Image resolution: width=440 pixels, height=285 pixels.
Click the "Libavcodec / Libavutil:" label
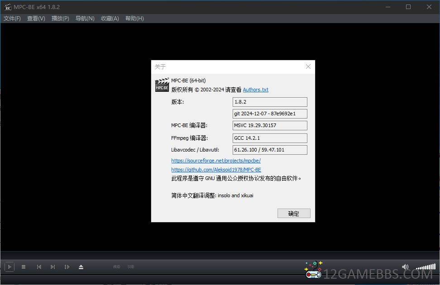pyautogui.click(x=195, y=150)
